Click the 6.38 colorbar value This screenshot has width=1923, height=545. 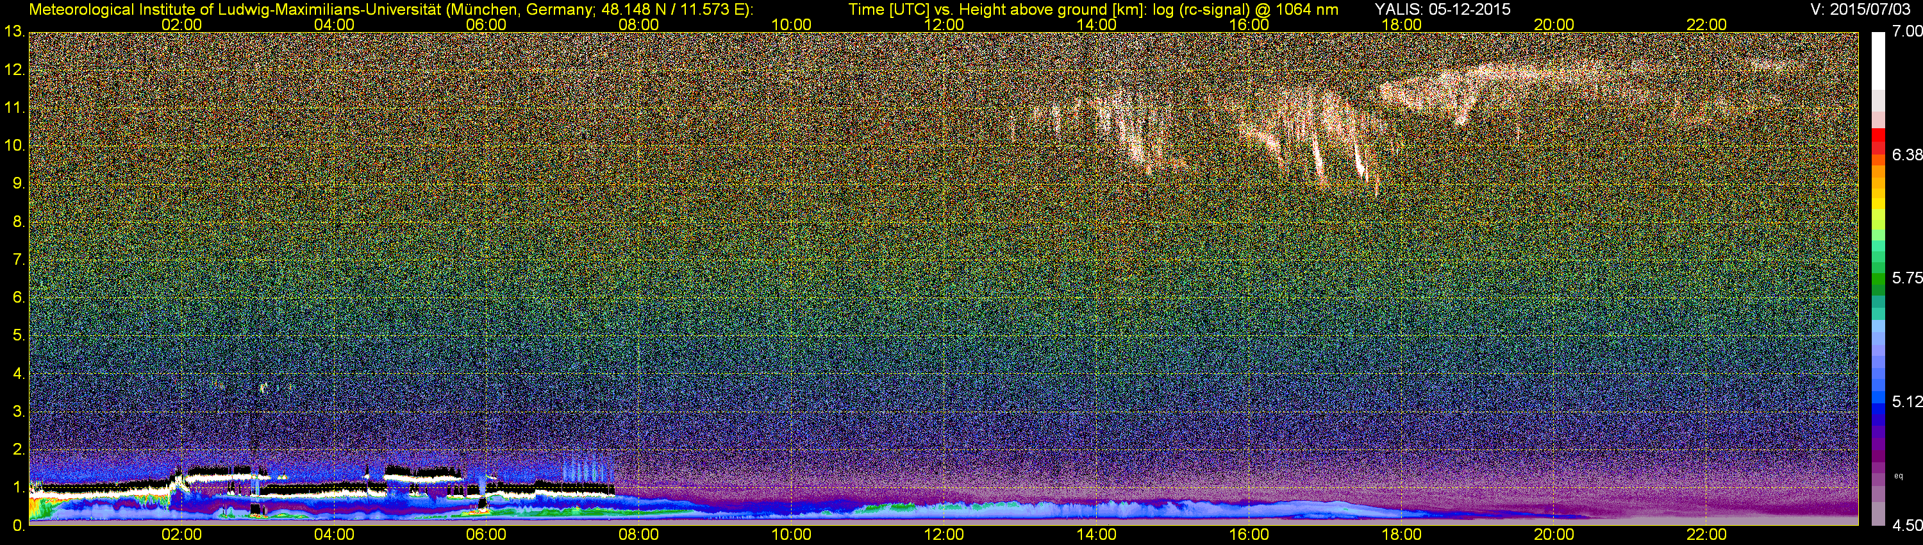(x=1906, y=155)
